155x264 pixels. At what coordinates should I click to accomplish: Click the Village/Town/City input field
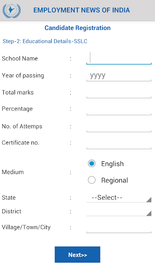coord(119,227)
